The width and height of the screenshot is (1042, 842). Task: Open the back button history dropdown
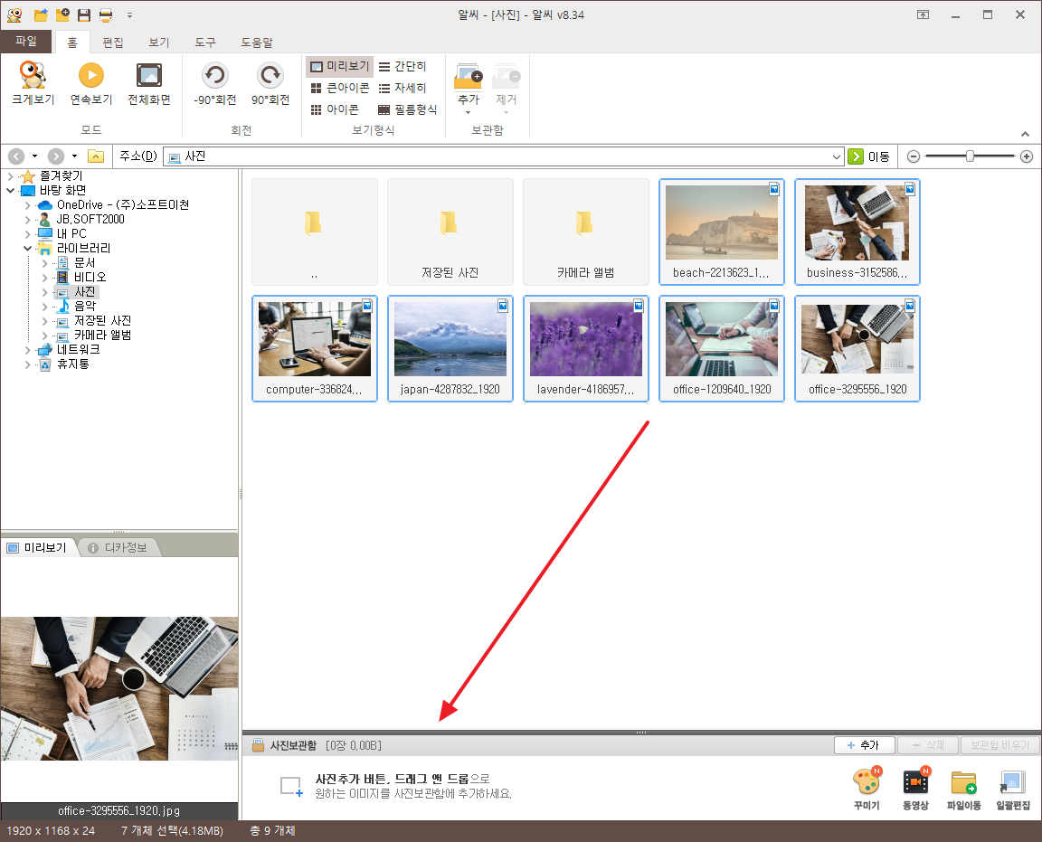click(x=34, y=156)
